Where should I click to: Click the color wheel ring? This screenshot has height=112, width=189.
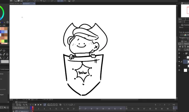3,13
